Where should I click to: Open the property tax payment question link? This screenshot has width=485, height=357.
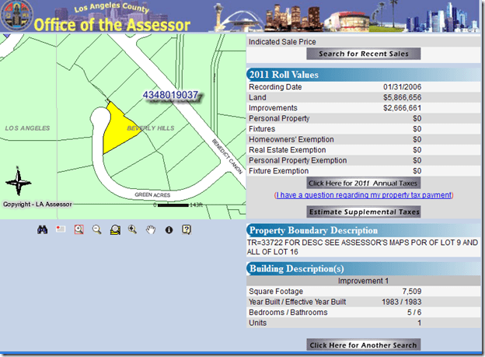[x=363, y=195]
